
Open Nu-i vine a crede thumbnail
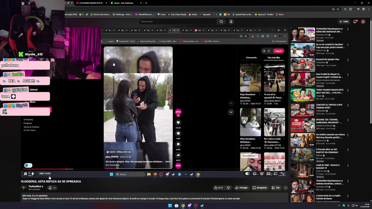[274, 122]
